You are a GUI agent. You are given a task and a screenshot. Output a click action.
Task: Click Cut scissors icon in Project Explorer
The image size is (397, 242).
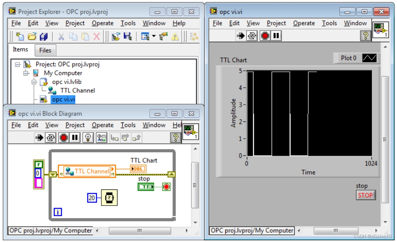pos(61,37)
